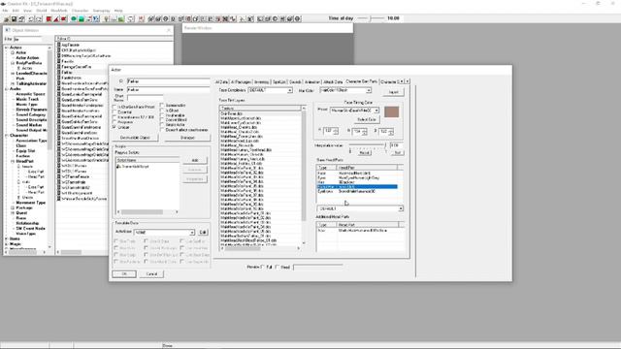Switch to the Sounds tab
This screenshot has width=621, height=349.
click(295, 81)
